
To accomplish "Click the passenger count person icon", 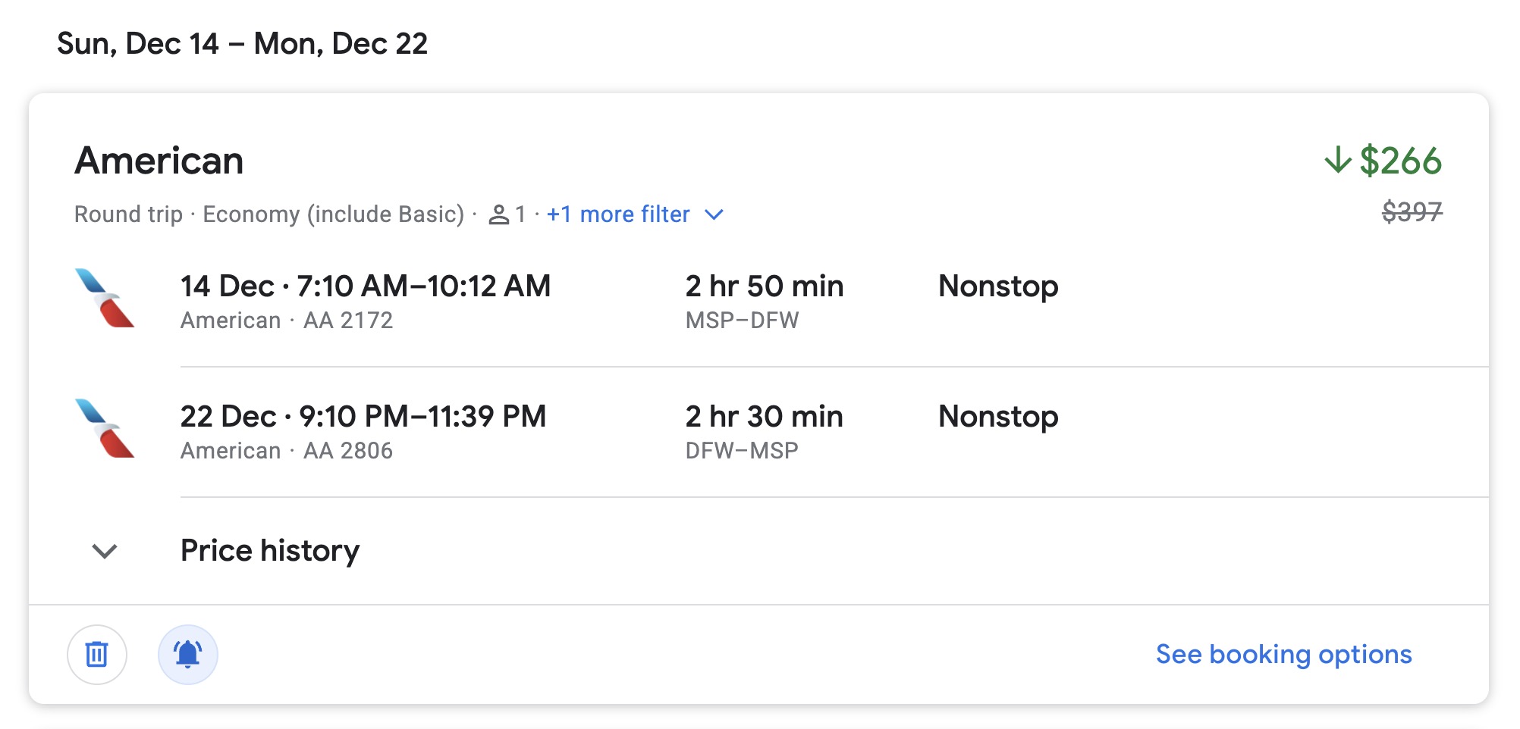I will [498, 215].
